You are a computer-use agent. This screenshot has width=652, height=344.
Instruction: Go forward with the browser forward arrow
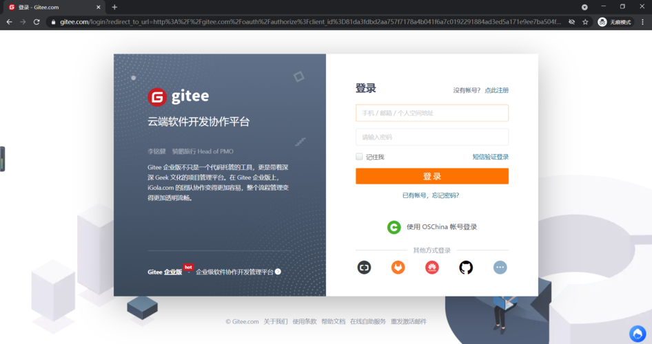23,22
